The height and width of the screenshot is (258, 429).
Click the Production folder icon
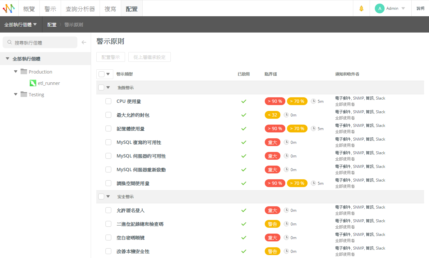tap(24, 72)
